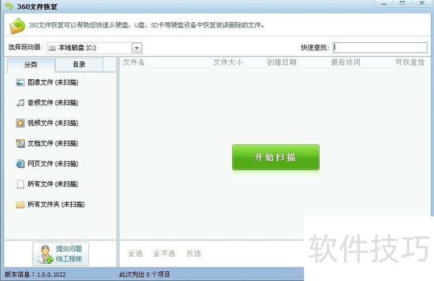Select 音频文件 (未扫描) category
Screen dimensions: 434x281
53,103
